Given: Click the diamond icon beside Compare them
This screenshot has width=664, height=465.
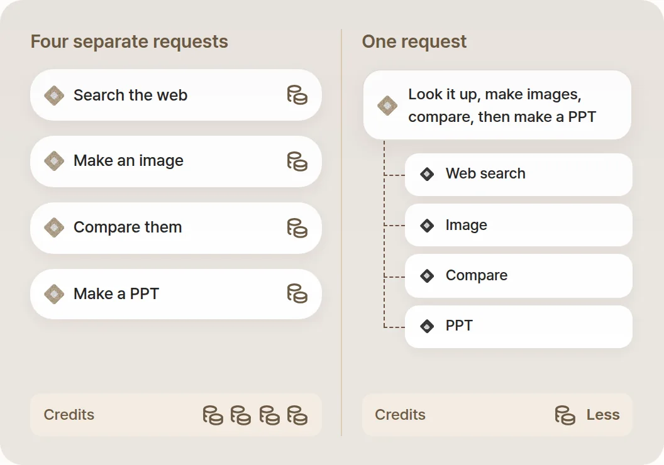Looking at the screenshot, I should tap(54, 227).
